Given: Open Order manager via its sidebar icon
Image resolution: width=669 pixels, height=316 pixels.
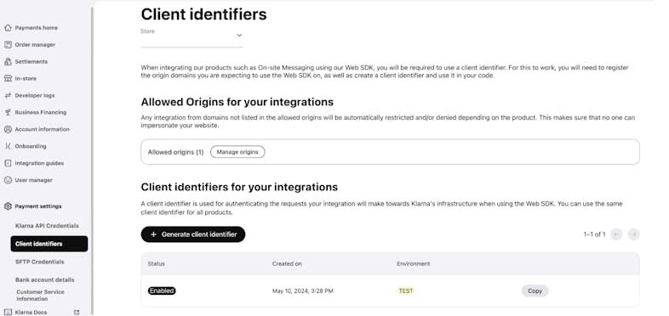Looking at the screenshot, I should pos(8,45).
